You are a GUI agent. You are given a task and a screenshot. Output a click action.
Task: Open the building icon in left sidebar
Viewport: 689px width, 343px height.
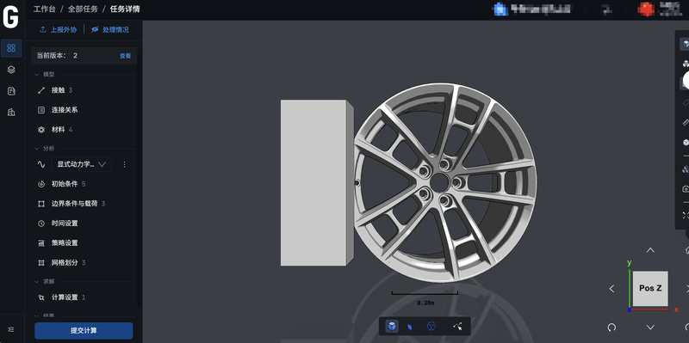tap(11, 113)
